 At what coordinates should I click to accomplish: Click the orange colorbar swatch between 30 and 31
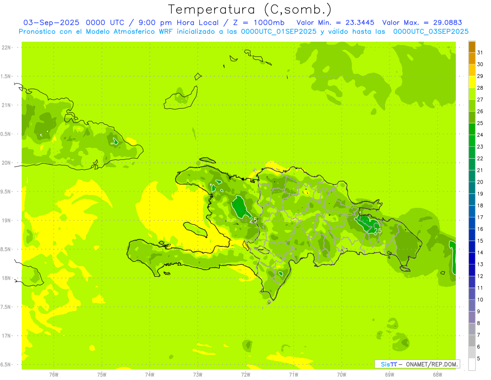472,59
